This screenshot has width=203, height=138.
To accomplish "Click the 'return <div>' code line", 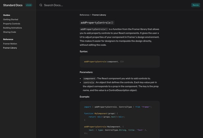I will pyautogui.click(x=107, y=117).
